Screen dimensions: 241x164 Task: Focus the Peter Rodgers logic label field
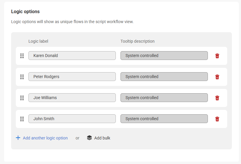[x=72, y=77]
